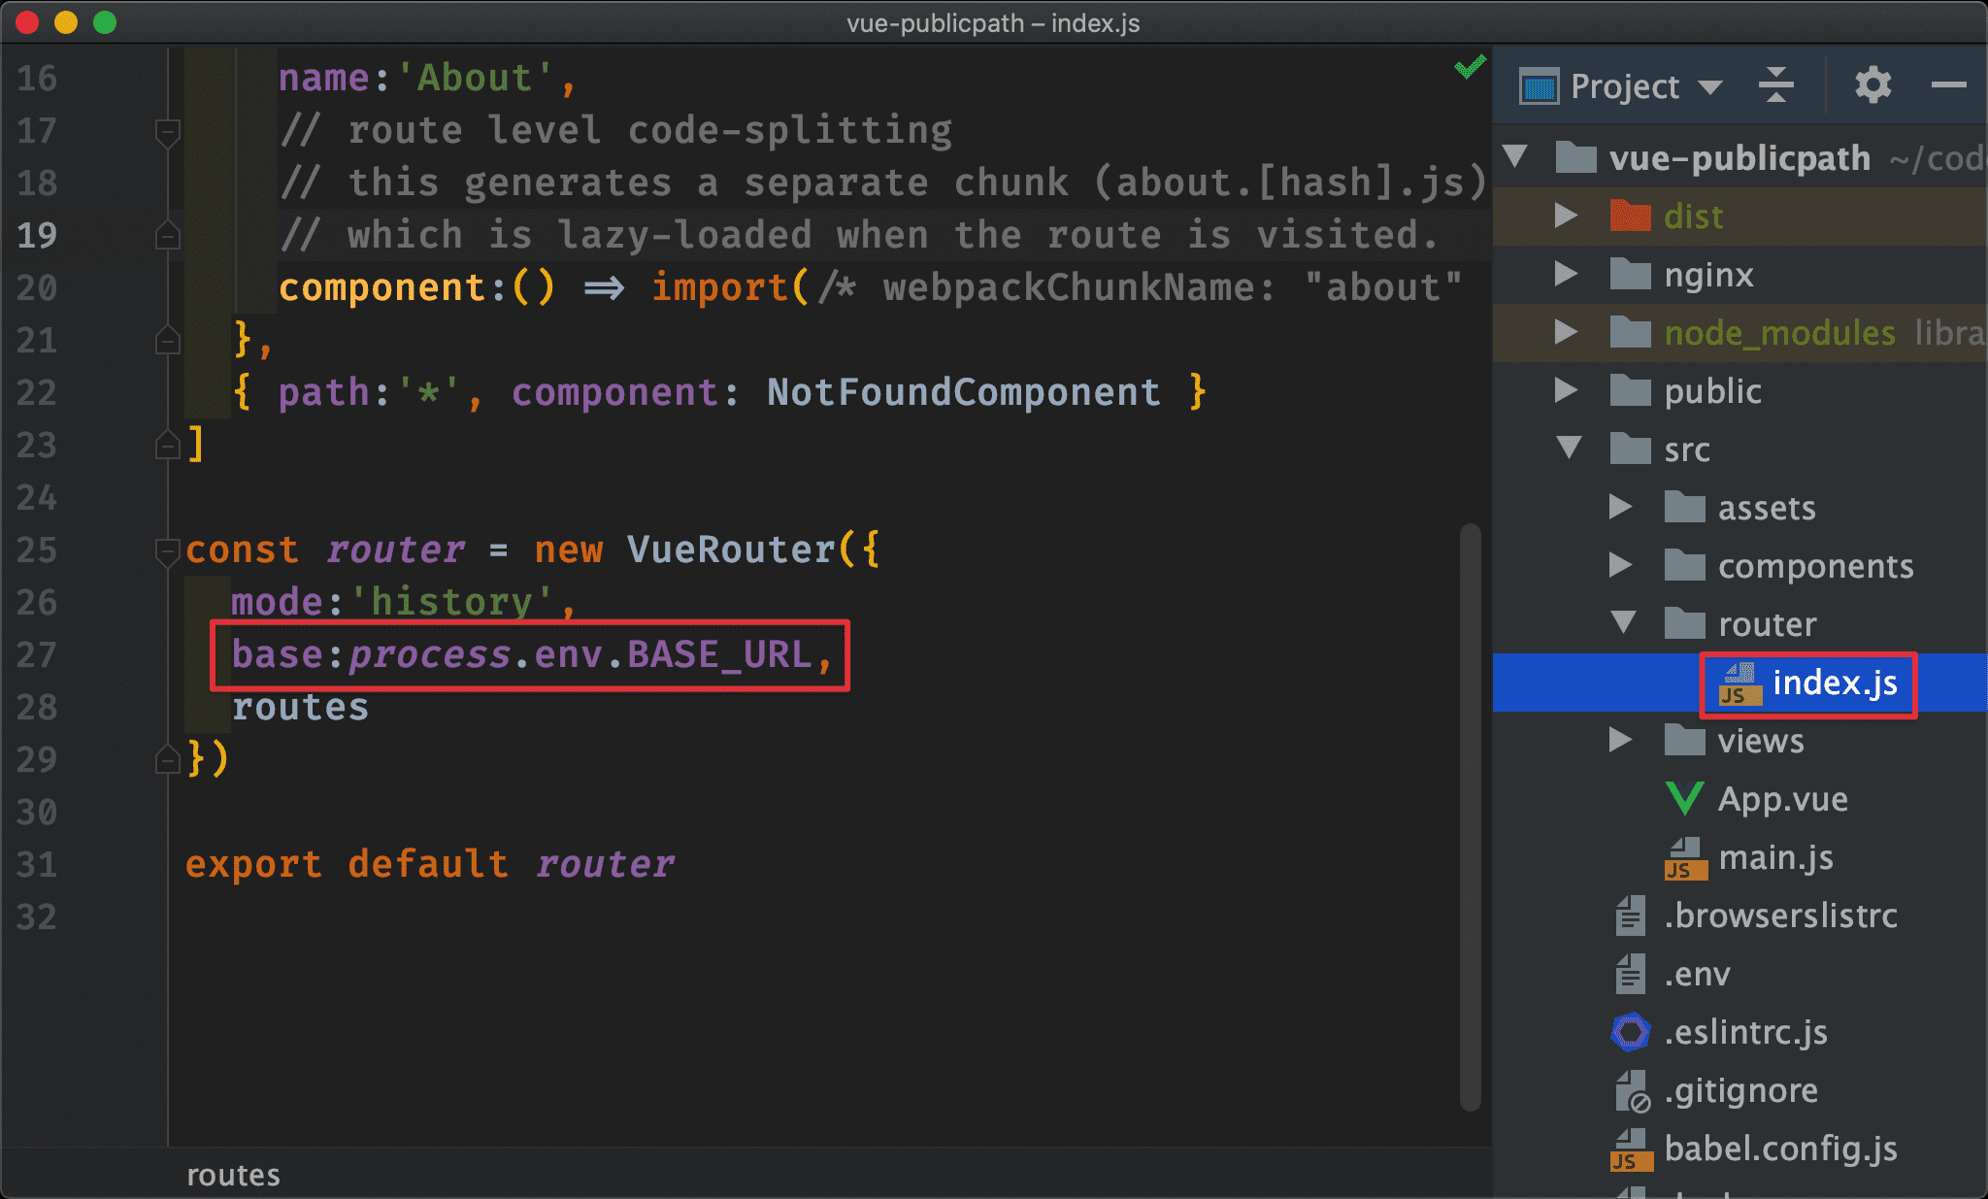
Task: Collapse the router folder arrow
Action: [1623, 622]
